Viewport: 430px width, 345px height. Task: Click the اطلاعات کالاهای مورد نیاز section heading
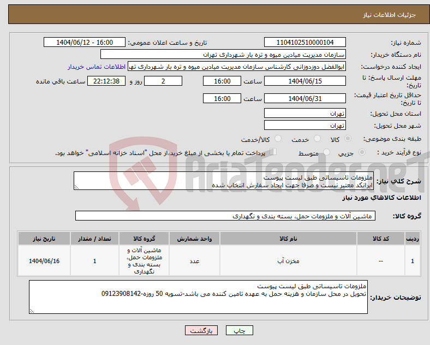point(381,198)
